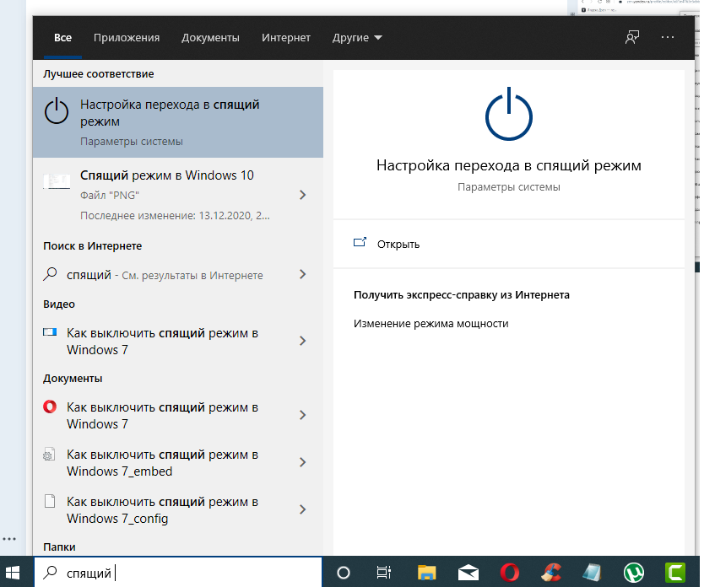704x587 pixels.
Task: Click the blank file icon of Windows 7_config
Action: [x=50, y=501]
